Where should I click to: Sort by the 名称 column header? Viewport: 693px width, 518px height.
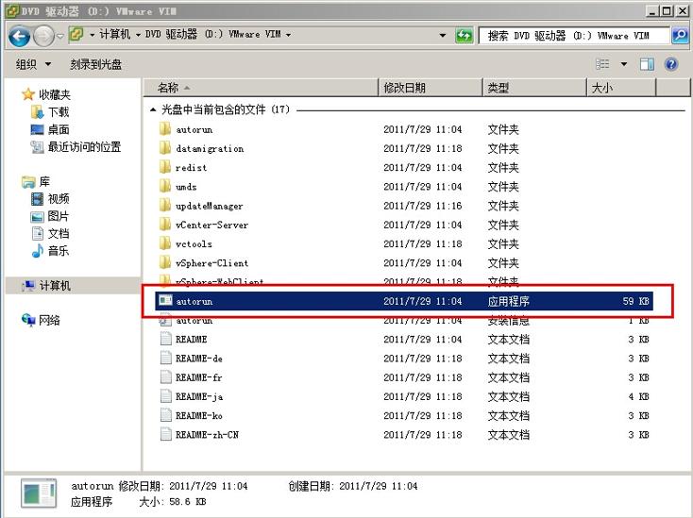(262, 88)
